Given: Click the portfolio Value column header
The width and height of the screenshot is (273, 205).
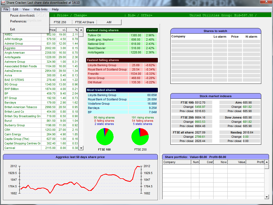Looking at the screenshot, I should coord(237,162).
